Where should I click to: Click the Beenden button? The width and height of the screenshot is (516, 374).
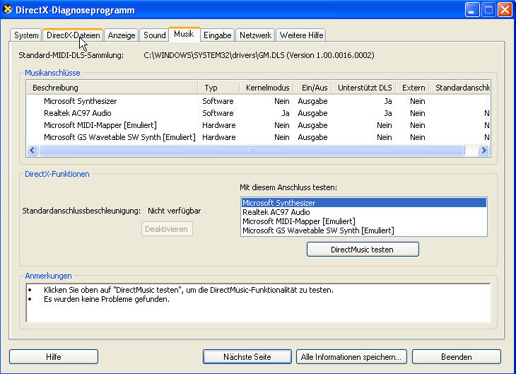[x=457, y=356]
